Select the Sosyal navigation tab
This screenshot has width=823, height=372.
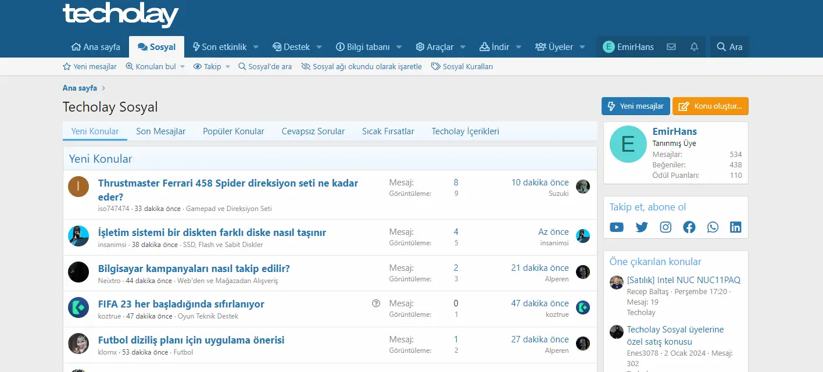point(156,47)
